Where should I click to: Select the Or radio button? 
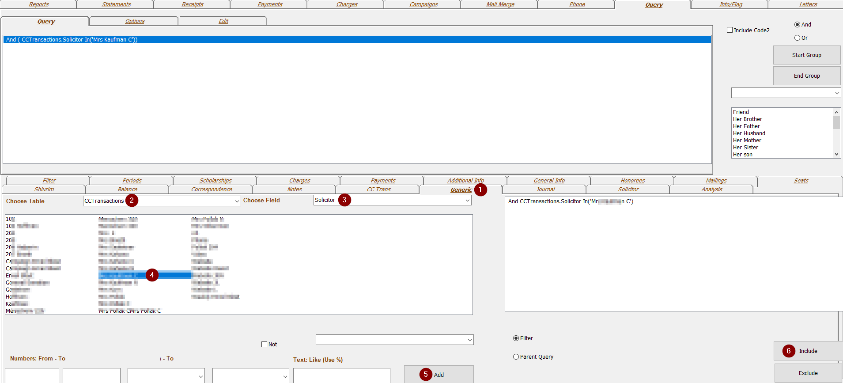(797, 38)
